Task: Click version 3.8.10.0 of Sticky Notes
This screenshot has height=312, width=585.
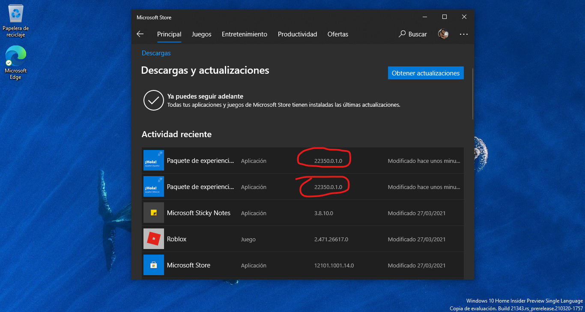Action: pyautogui.click(x=324, y=213)
